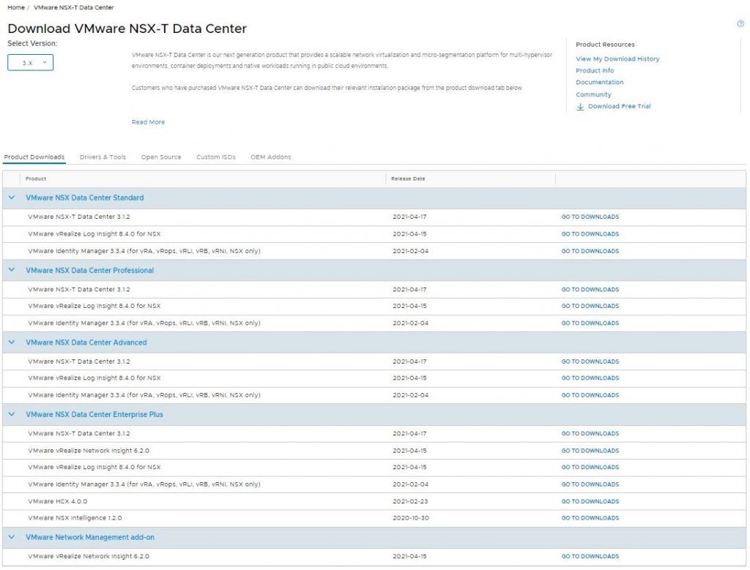The height and width of the screenshot is (570, 750).
Task: Collapse the VMware Network Management add-on section
Action: 12,537
